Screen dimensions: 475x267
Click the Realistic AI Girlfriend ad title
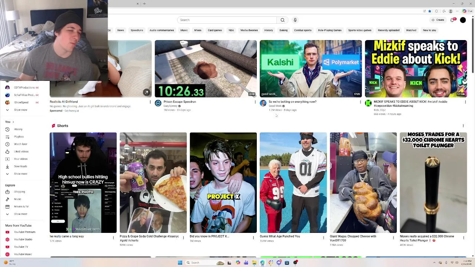pyautogui.click(x=64, y=102)
